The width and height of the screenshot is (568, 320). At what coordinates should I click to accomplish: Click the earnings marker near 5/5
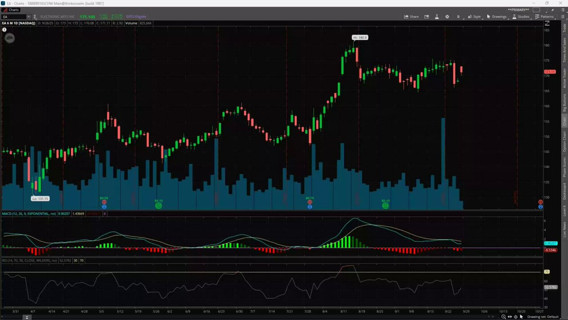[x=104, y=202]
